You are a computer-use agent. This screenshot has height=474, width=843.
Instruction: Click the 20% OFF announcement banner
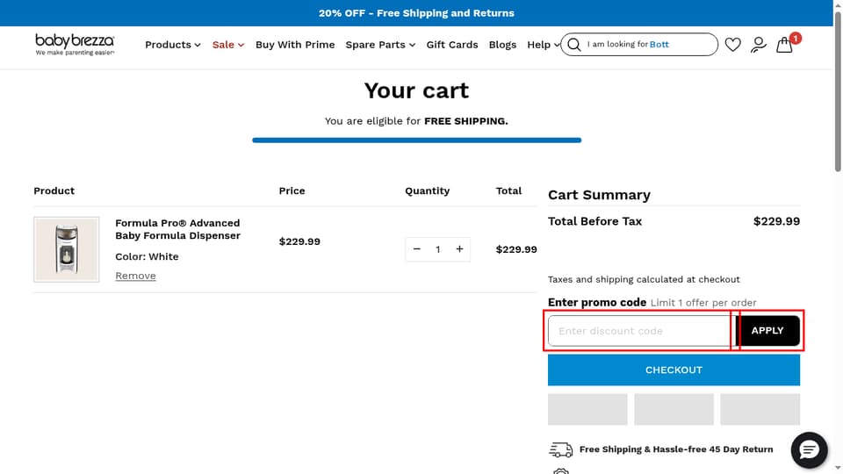click(x=416, y=13)
